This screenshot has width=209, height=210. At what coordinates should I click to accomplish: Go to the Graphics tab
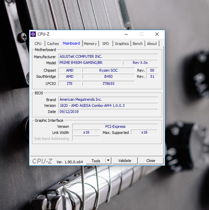(122, 44)
